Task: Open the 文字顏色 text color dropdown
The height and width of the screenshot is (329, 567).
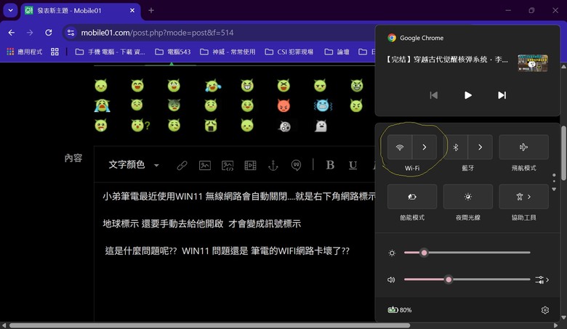Action: tap(134, 165)
